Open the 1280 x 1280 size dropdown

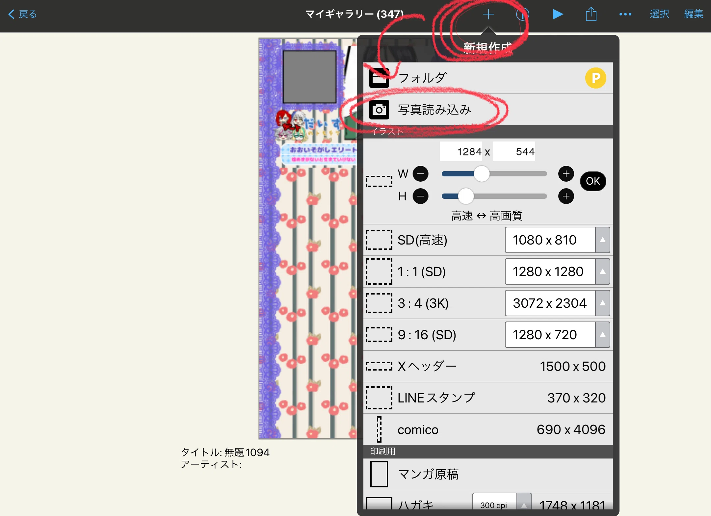coord(557,271)
